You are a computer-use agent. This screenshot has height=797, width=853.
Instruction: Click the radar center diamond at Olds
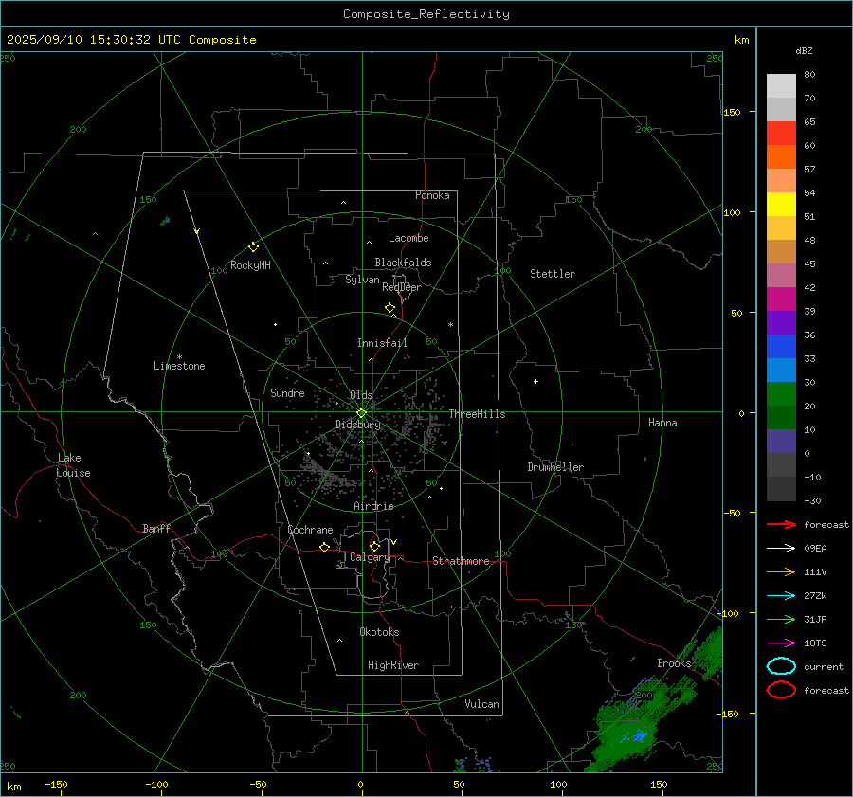pos(361,413)
